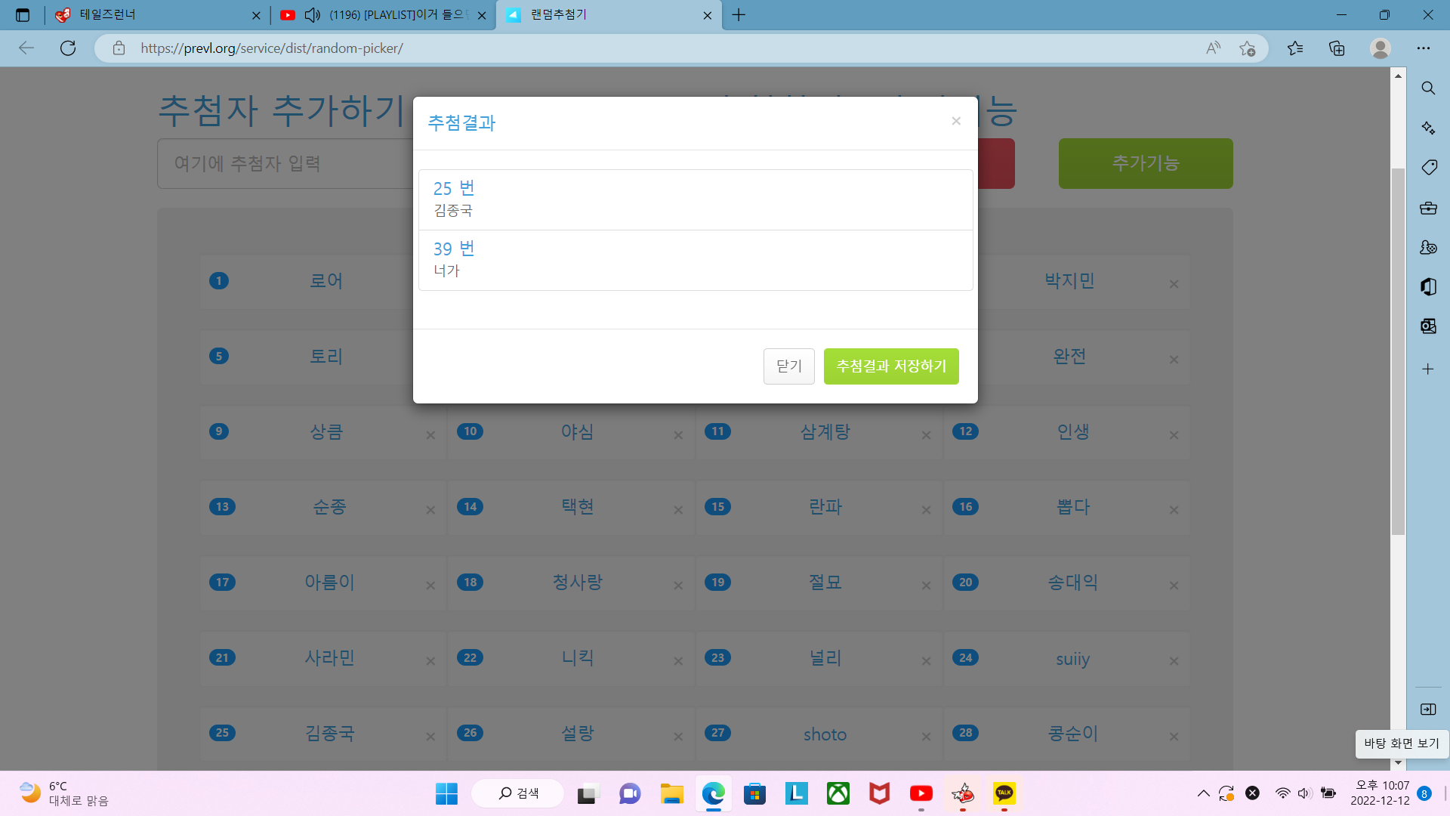Refresh the page
This screenshot has height=816, width=1450.
pos(68,48)
